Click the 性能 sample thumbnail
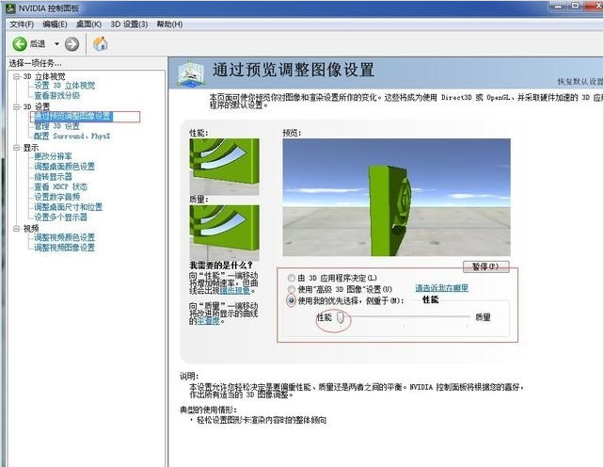 pyautogui.click(x=224, y=167)
